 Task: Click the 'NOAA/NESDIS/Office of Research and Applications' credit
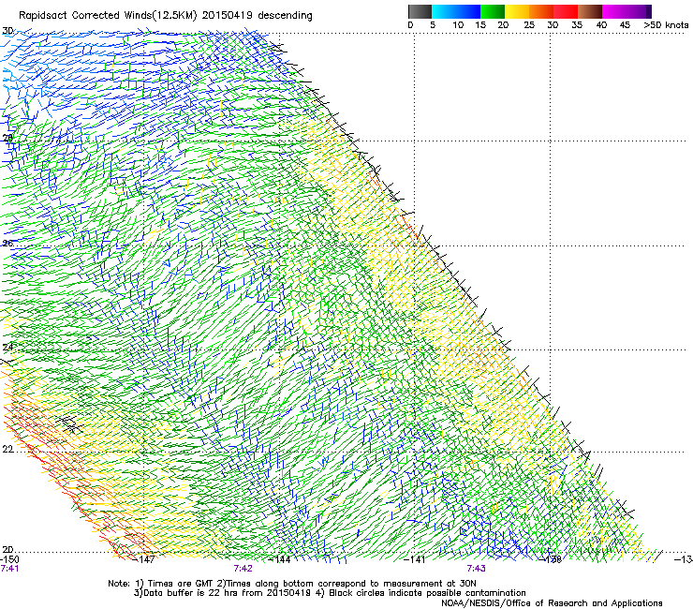552,603
